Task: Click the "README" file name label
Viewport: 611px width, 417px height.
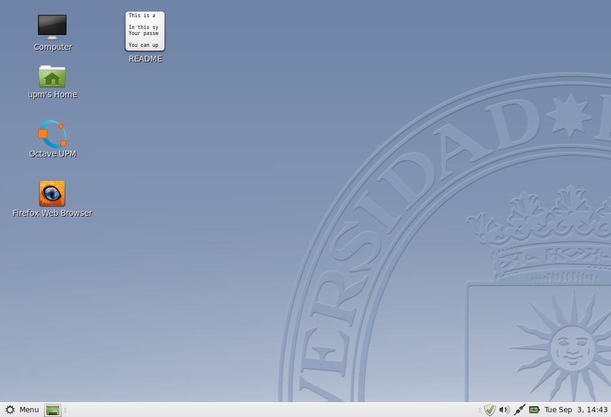Action: [145, 59]
